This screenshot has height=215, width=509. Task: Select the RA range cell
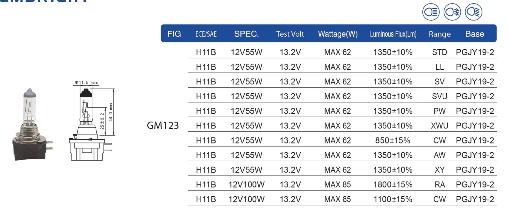pyautogui.click(x=439, y=184)
